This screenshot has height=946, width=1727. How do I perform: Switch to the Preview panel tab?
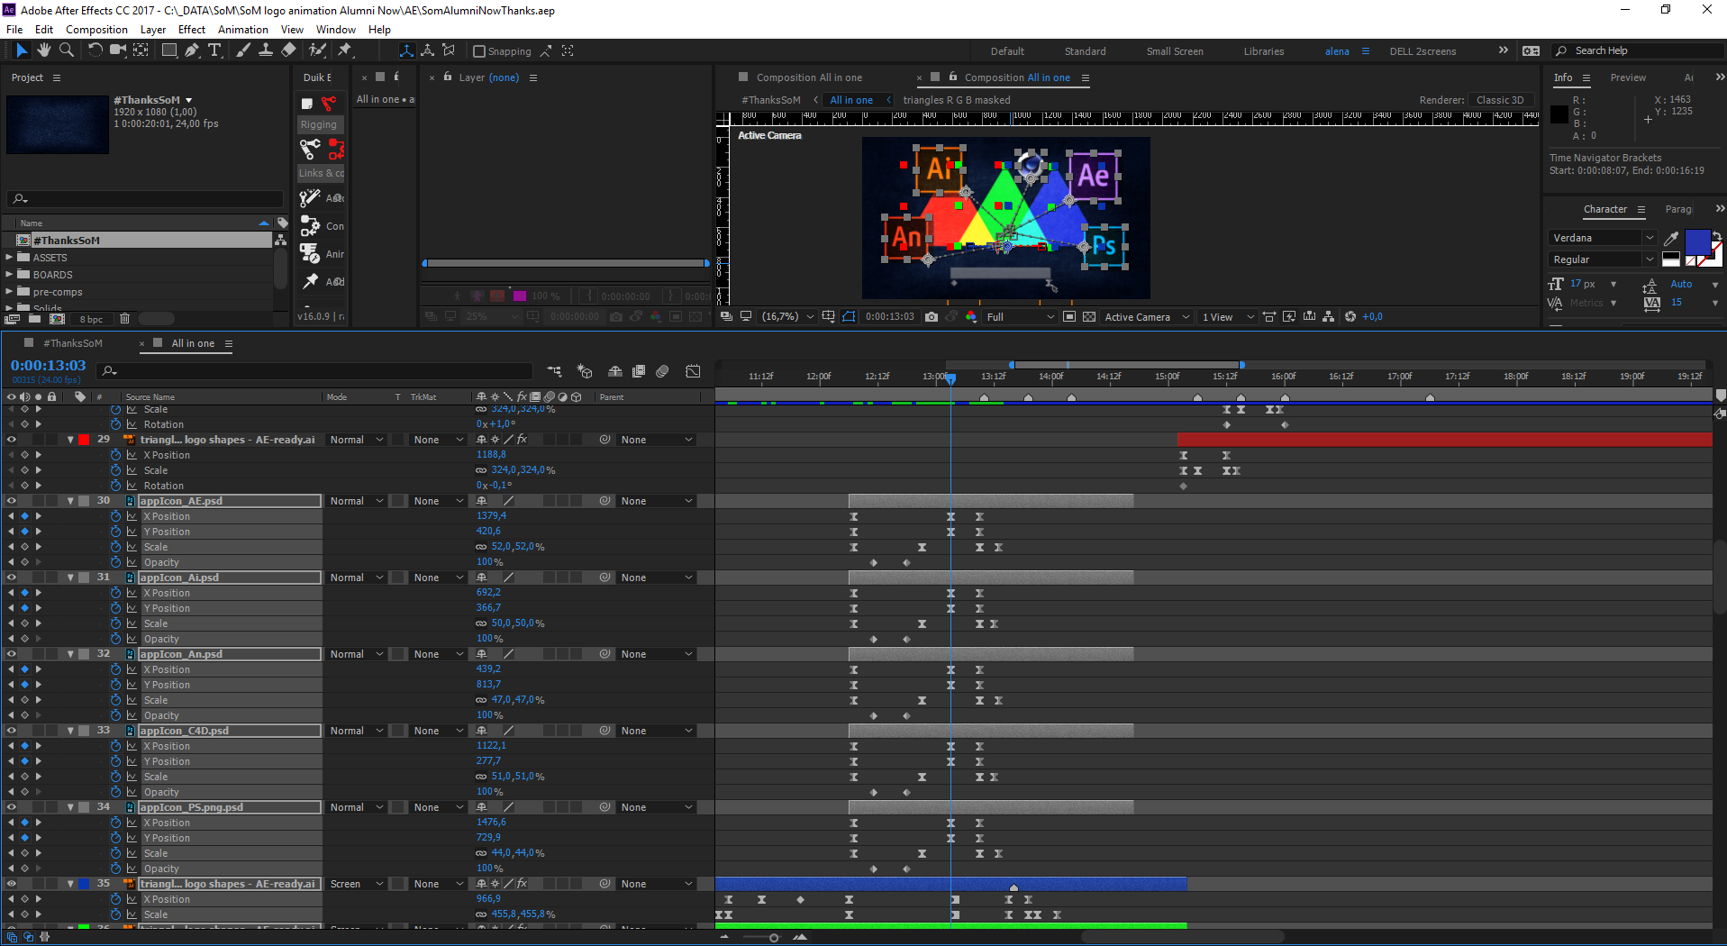(1628, 77)
